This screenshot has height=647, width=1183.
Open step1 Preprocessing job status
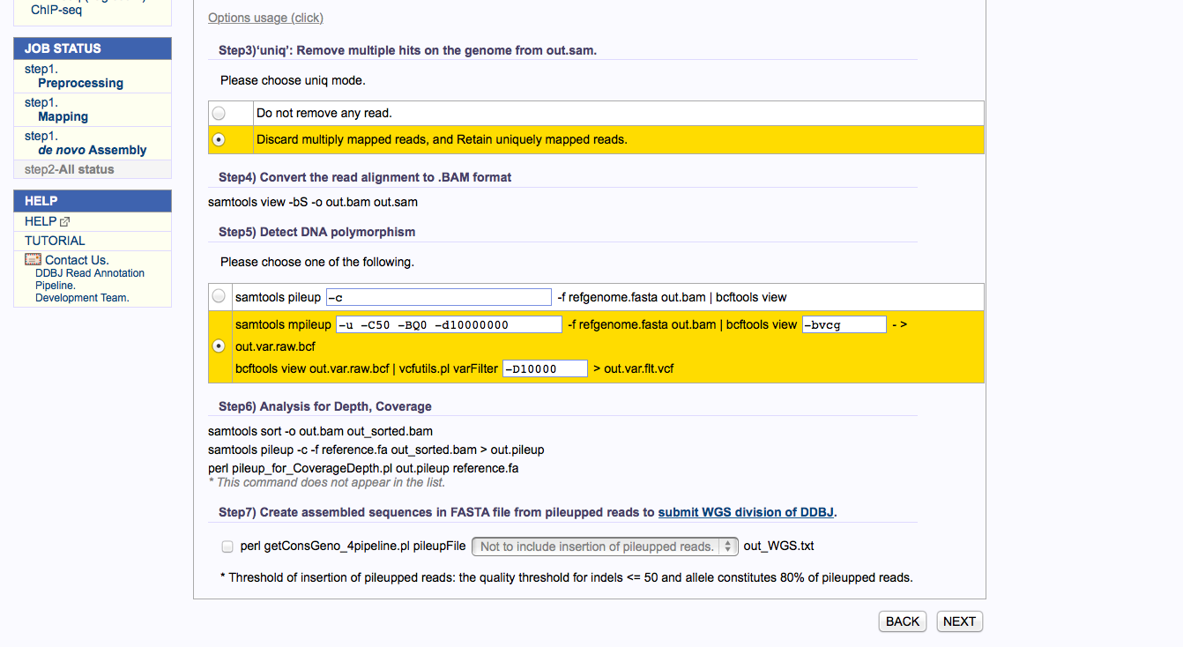click(80, 83)
